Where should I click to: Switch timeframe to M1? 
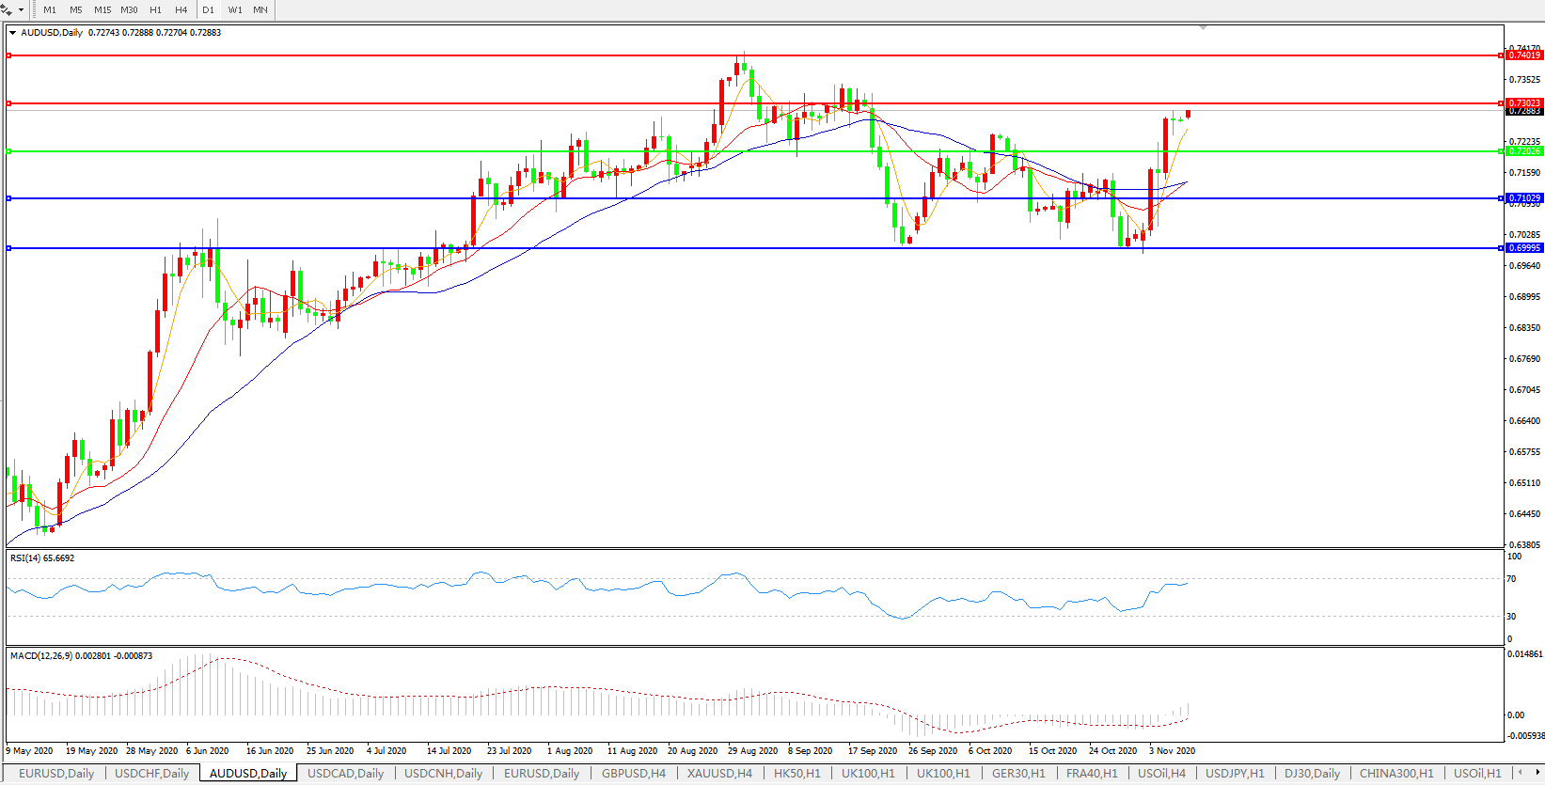click(x=50, y=10)
